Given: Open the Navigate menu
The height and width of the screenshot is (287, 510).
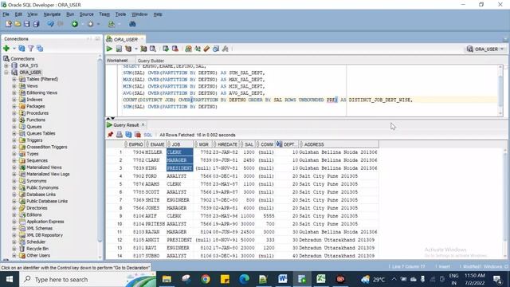Looking at the screenshot, I should (52, 14).
